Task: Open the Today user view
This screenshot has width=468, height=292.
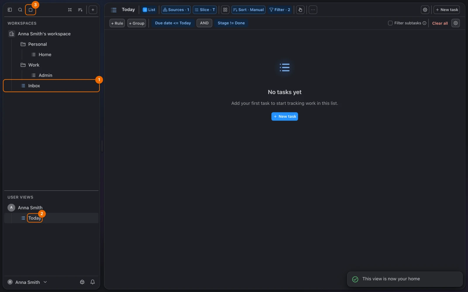Action: [x=51, y=218]
